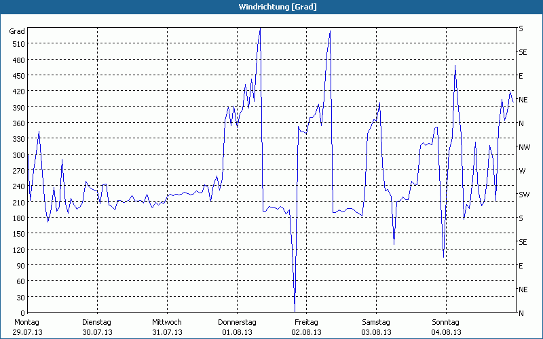
Task: Click the 'NE' compass label near the 30 line
Action: click(x=523, y=290)
